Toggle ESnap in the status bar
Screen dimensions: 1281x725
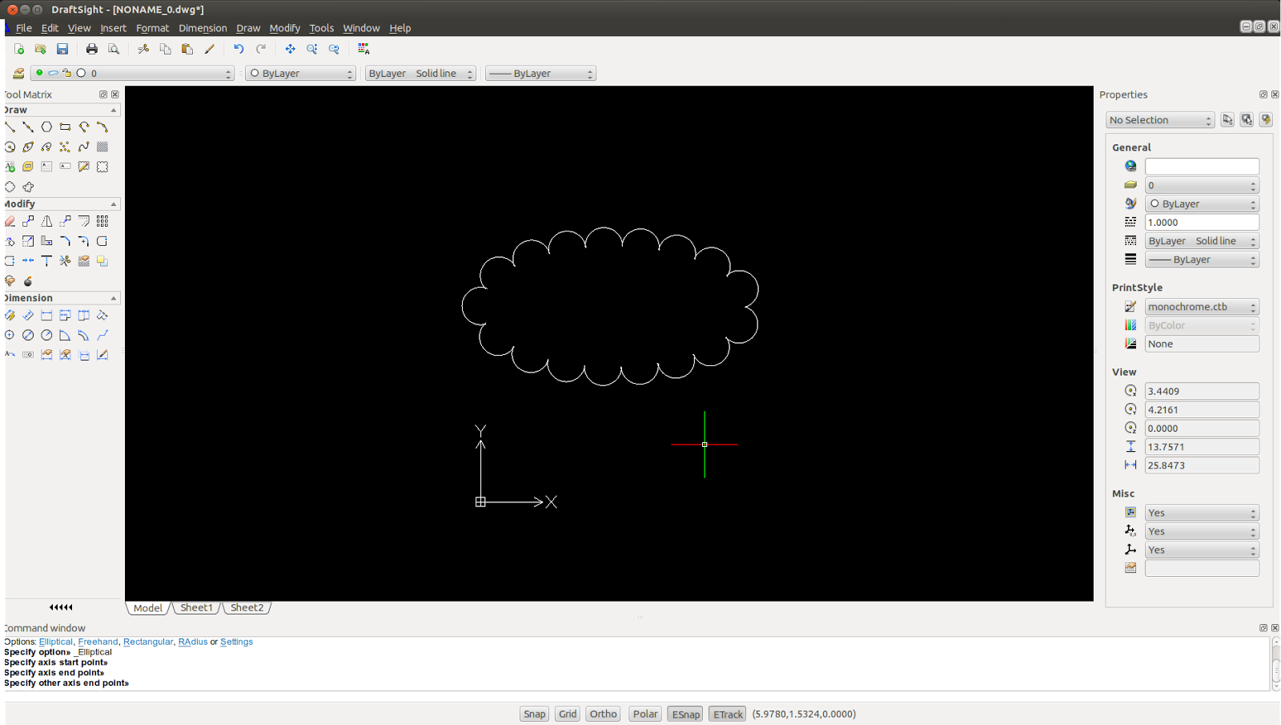685,714
